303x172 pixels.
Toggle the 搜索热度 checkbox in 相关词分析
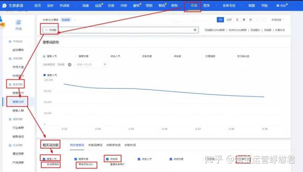click(x=76, y=159)
